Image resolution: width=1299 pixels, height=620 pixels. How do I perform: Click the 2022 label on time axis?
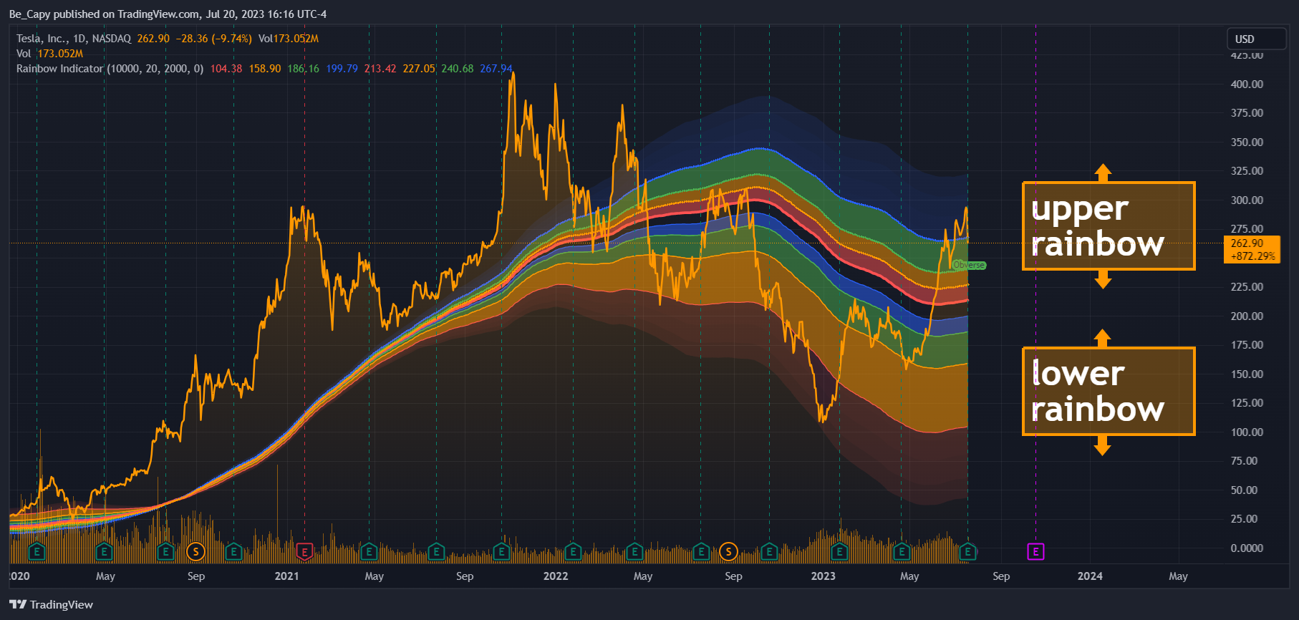click(x=556, y=576)
